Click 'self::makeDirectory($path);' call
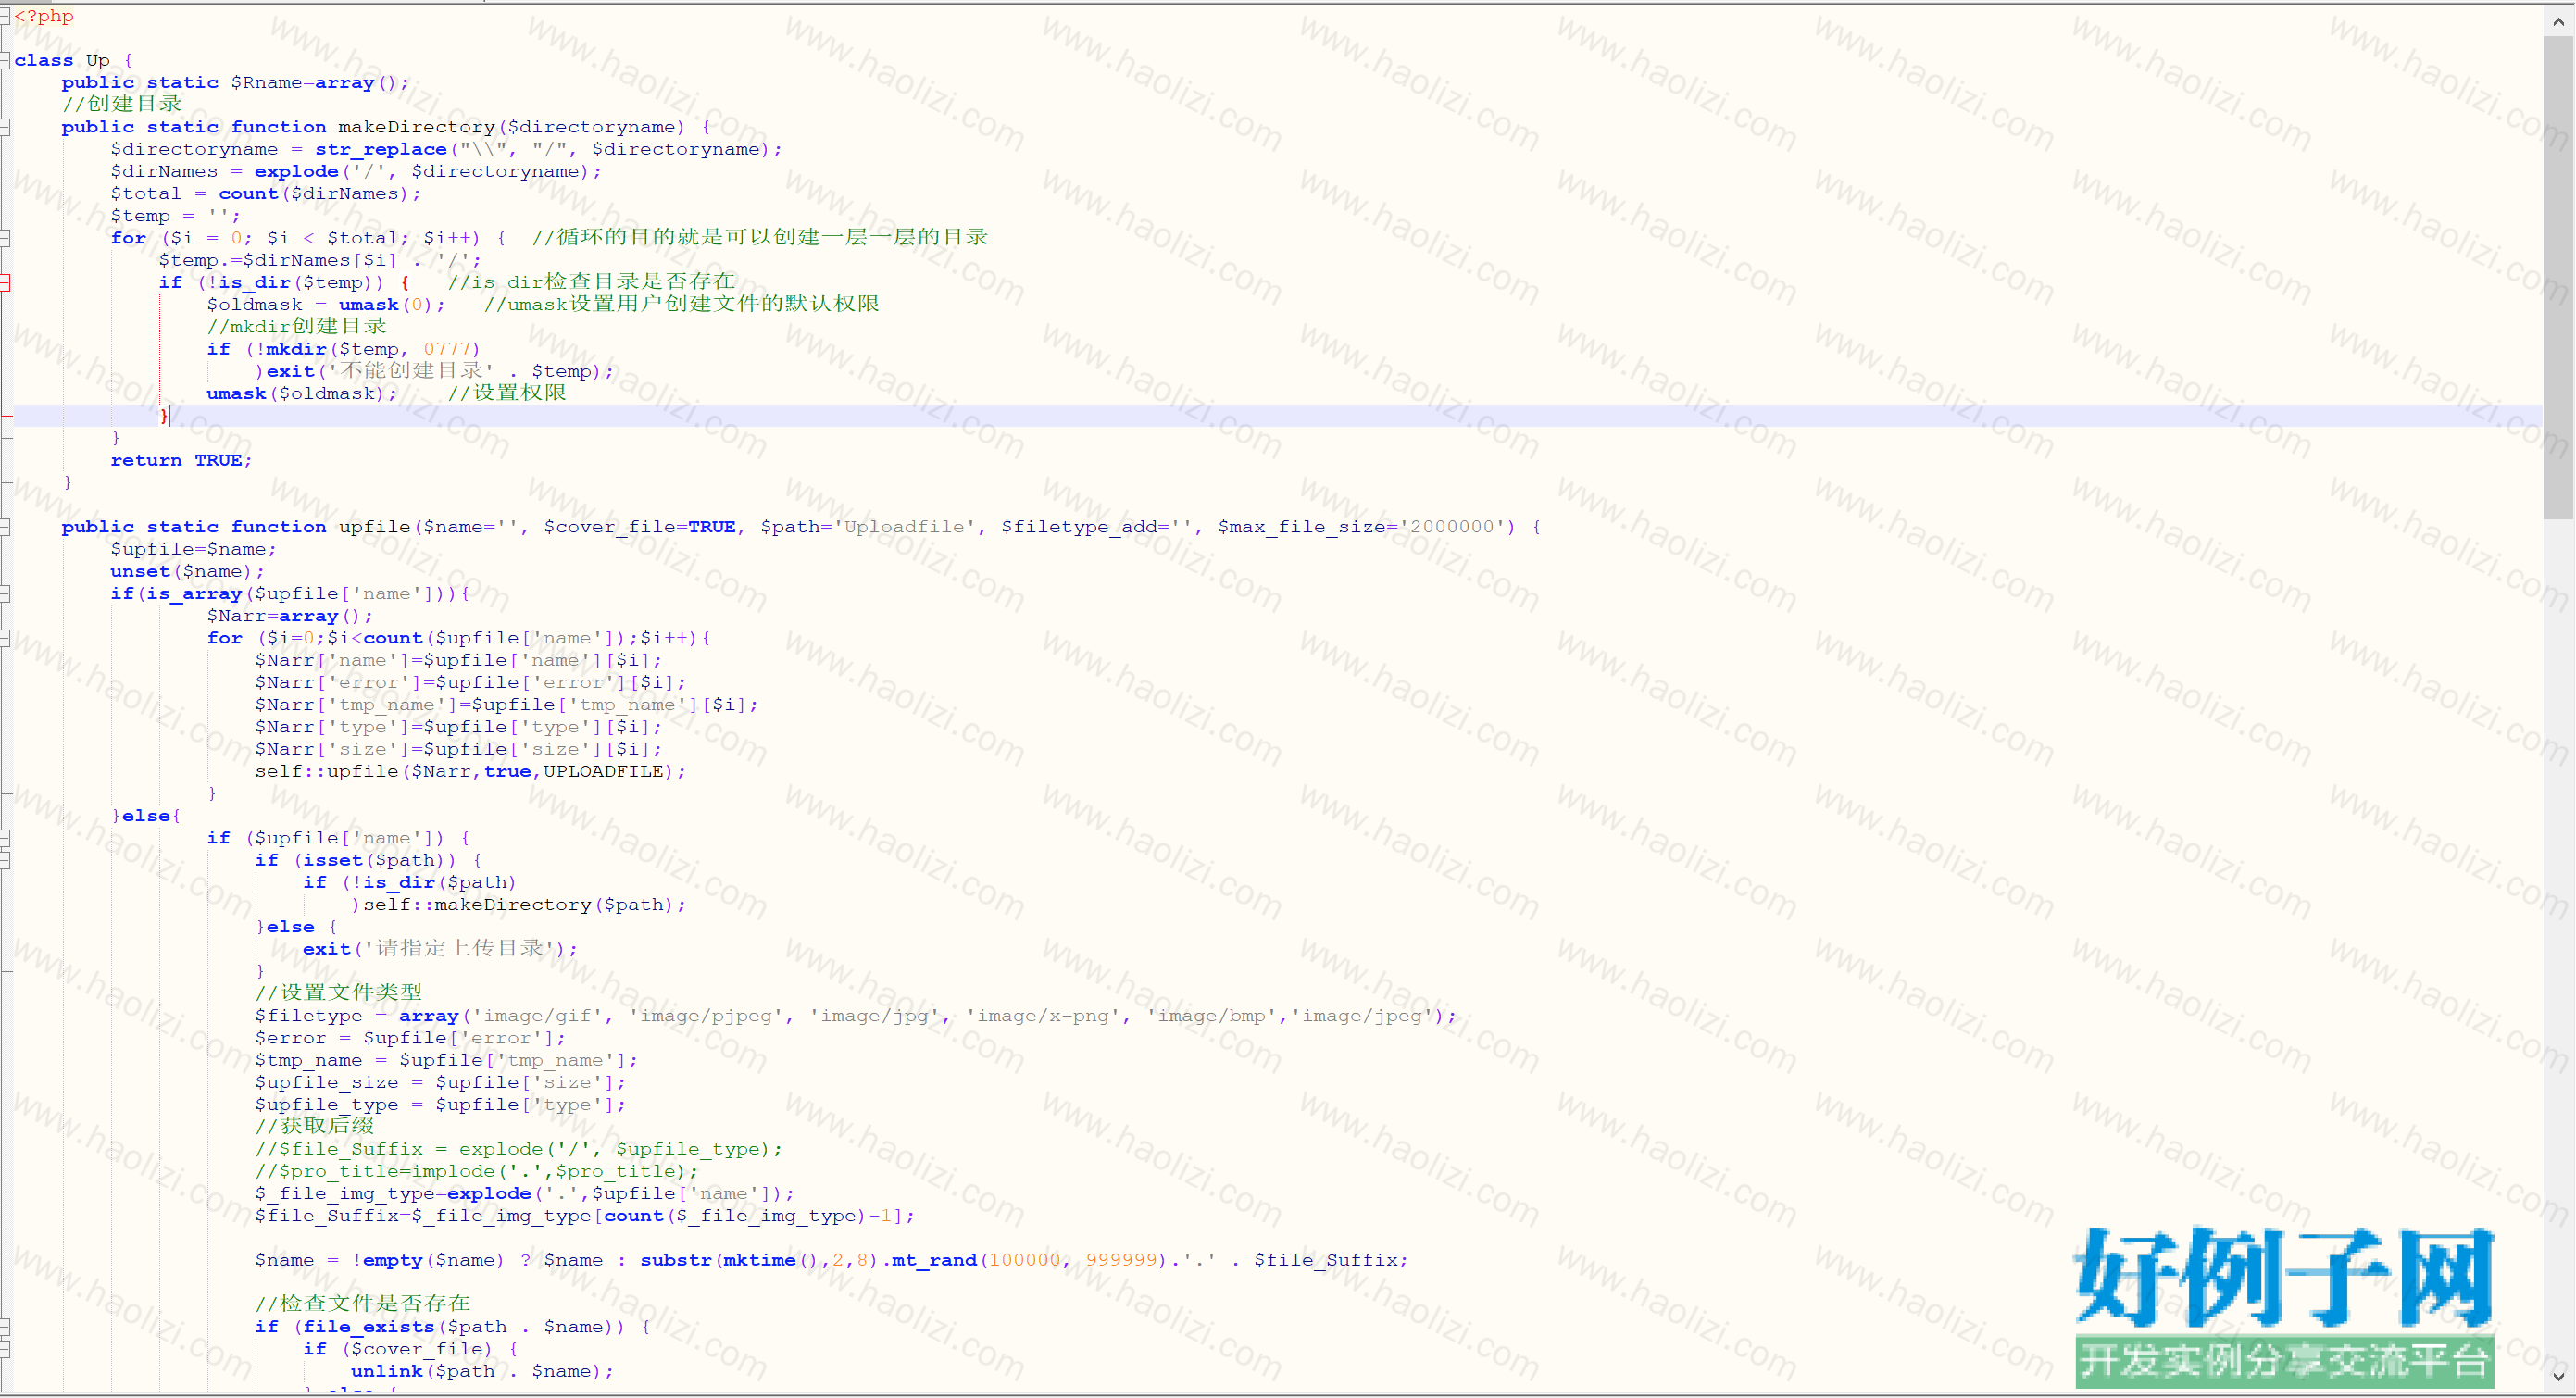Viewport: 2576px width, 1398px height. click(525, 905)
